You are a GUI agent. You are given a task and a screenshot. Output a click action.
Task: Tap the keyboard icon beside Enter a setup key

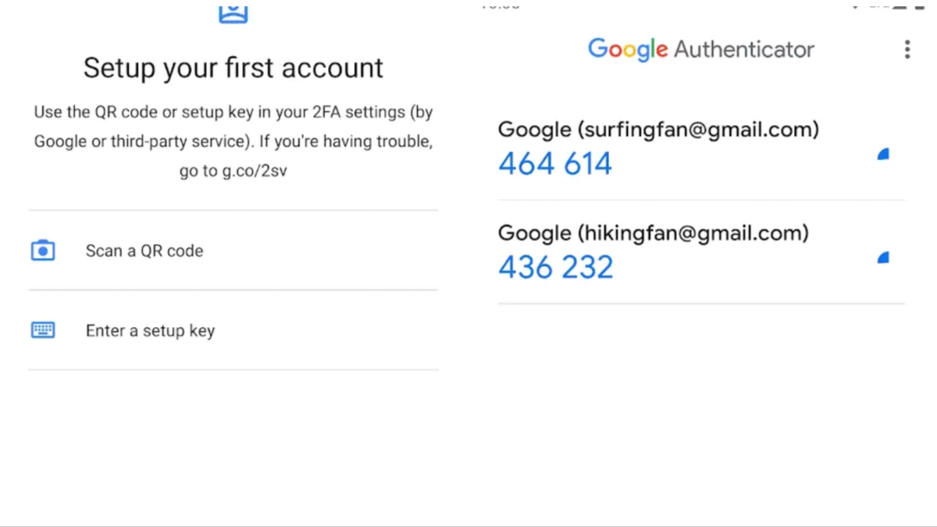43,330
